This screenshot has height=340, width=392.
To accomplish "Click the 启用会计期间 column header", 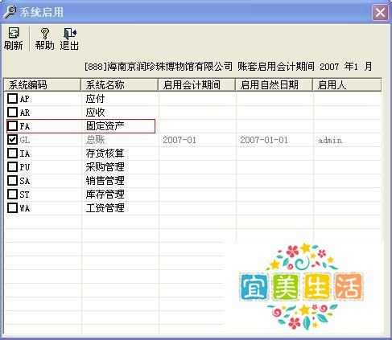I will tap(197, 85).
